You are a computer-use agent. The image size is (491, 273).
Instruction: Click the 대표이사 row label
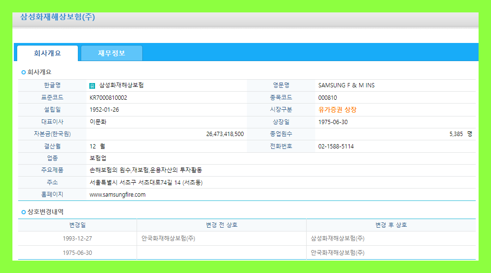tap(52, 122)
